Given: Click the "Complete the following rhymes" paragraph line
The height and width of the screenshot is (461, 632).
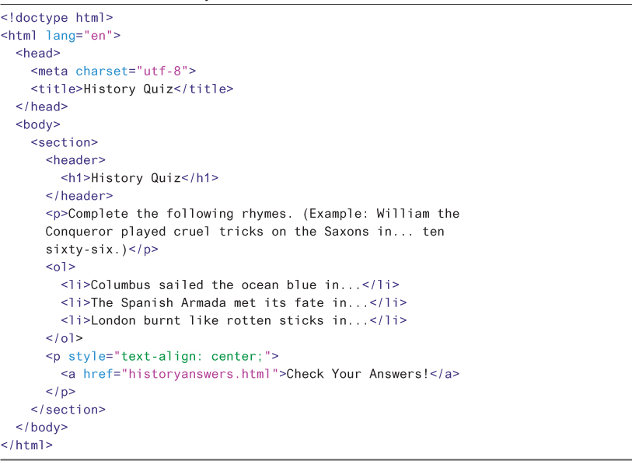Looking at the screenshot, I should click(x=253, y=214).
